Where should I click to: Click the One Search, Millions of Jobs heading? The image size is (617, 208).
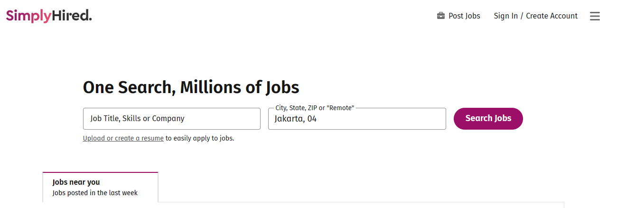191,87
